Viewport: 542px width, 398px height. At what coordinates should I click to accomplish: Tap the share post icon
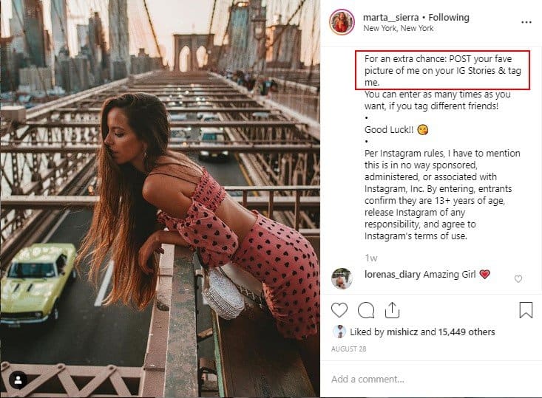[x=392, y=309]
